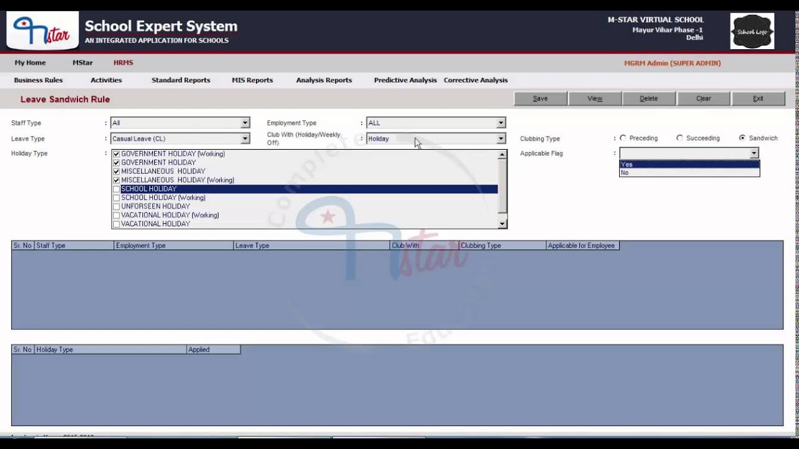This screenshot has width=799, height=449.
Task: Click Holiday Type column header in lower grid
Action: pos(110,350)
